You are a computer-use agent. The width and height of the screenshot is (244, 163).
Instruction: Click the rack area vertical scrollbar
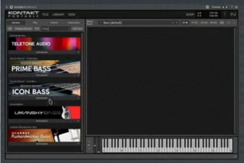click(x=235, y=81)
